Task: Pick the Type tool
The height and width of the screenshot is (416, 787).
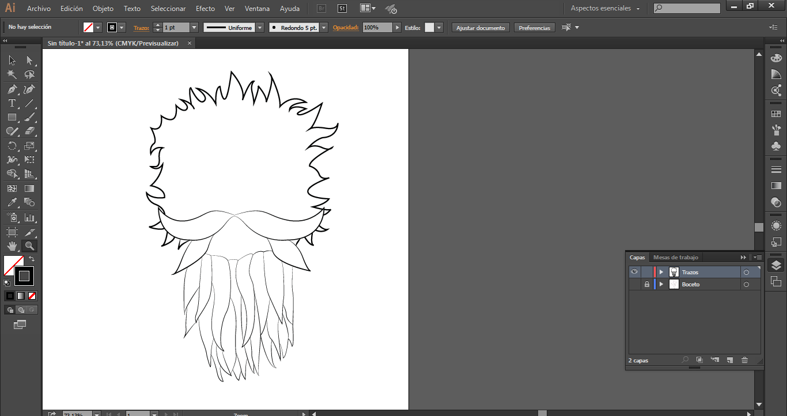Action: [12, 104]
